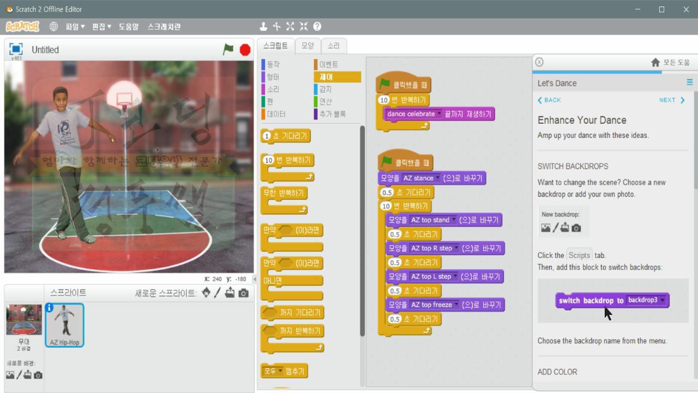Open the help panel hamburger menu

(x=690, y=82)
